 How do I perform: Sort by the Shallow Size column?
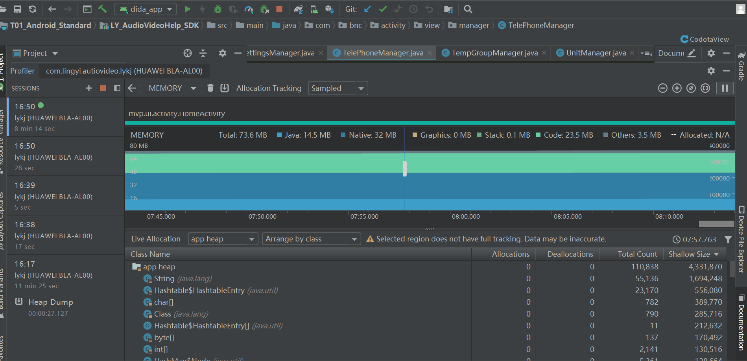694,254
